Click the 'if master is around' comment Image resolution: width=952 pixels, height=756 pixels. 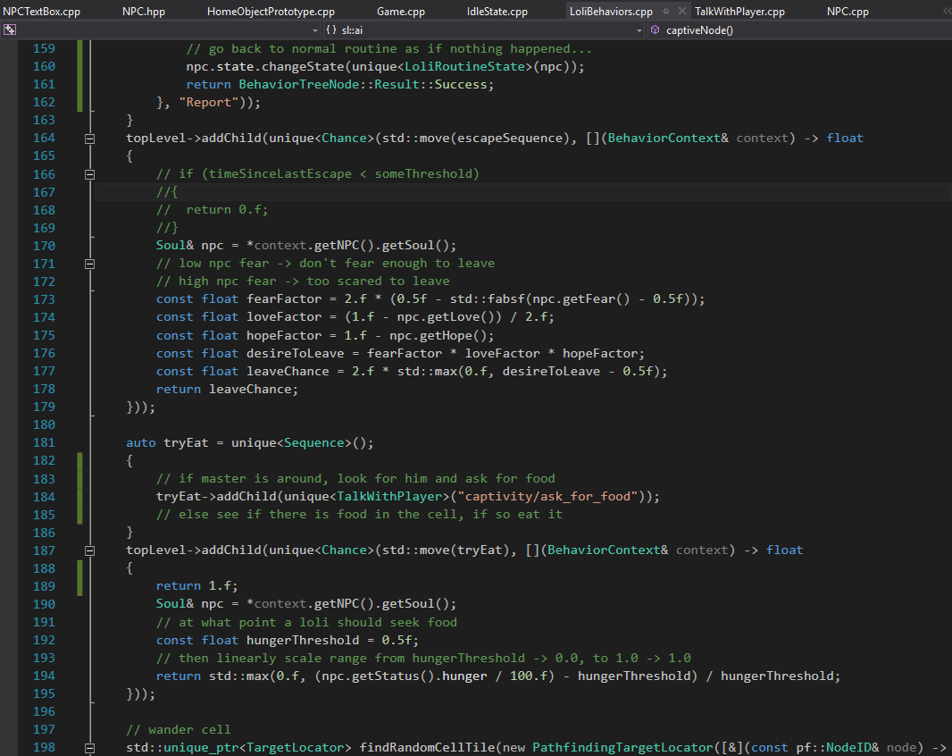click(355, 479)
